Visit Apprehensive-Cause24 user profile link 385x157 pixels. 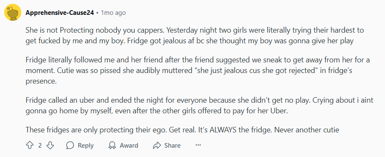59,13
